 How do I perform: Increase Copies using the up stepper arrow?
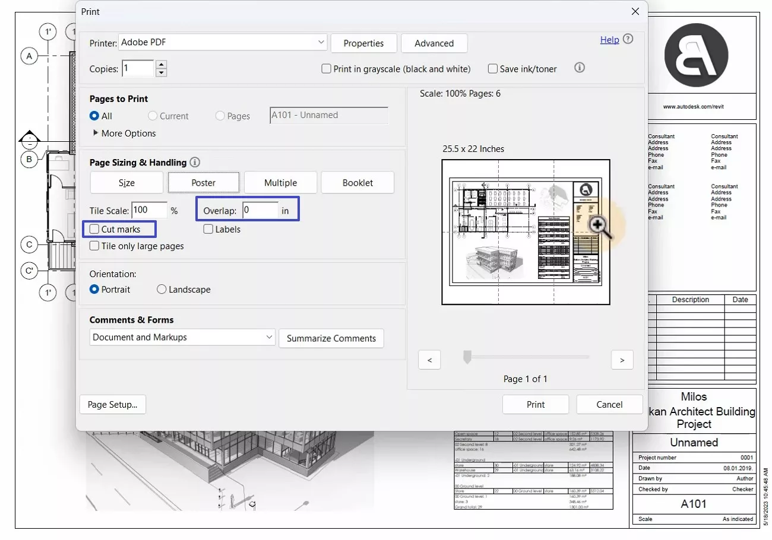(160, 64)
